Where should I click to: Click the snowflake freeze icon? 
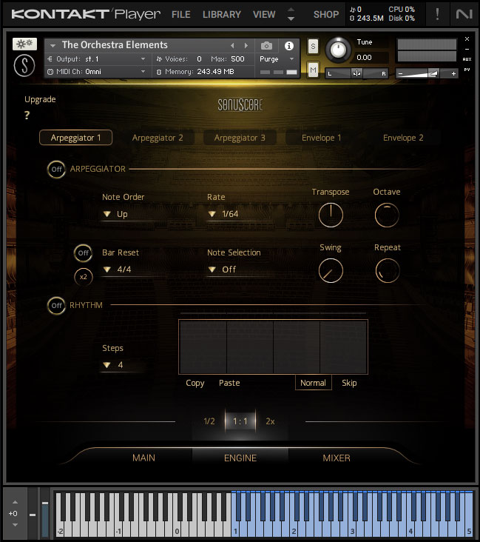pos(24,44)
